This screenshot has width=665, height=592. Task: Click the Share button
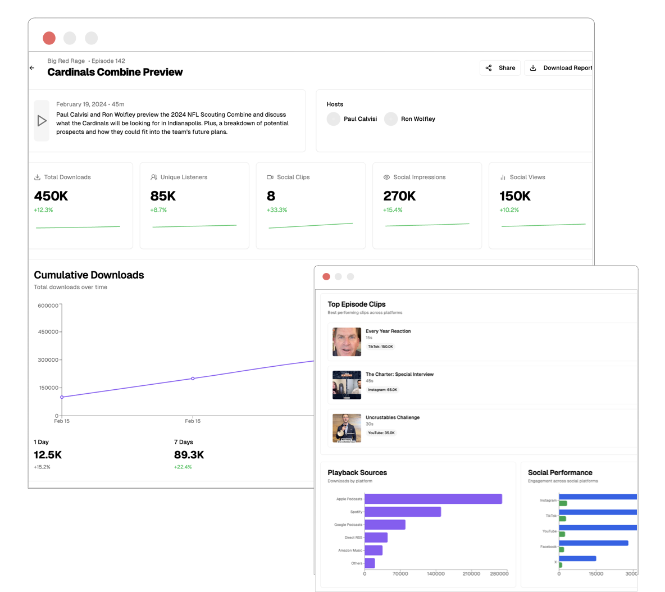(500, 68)
